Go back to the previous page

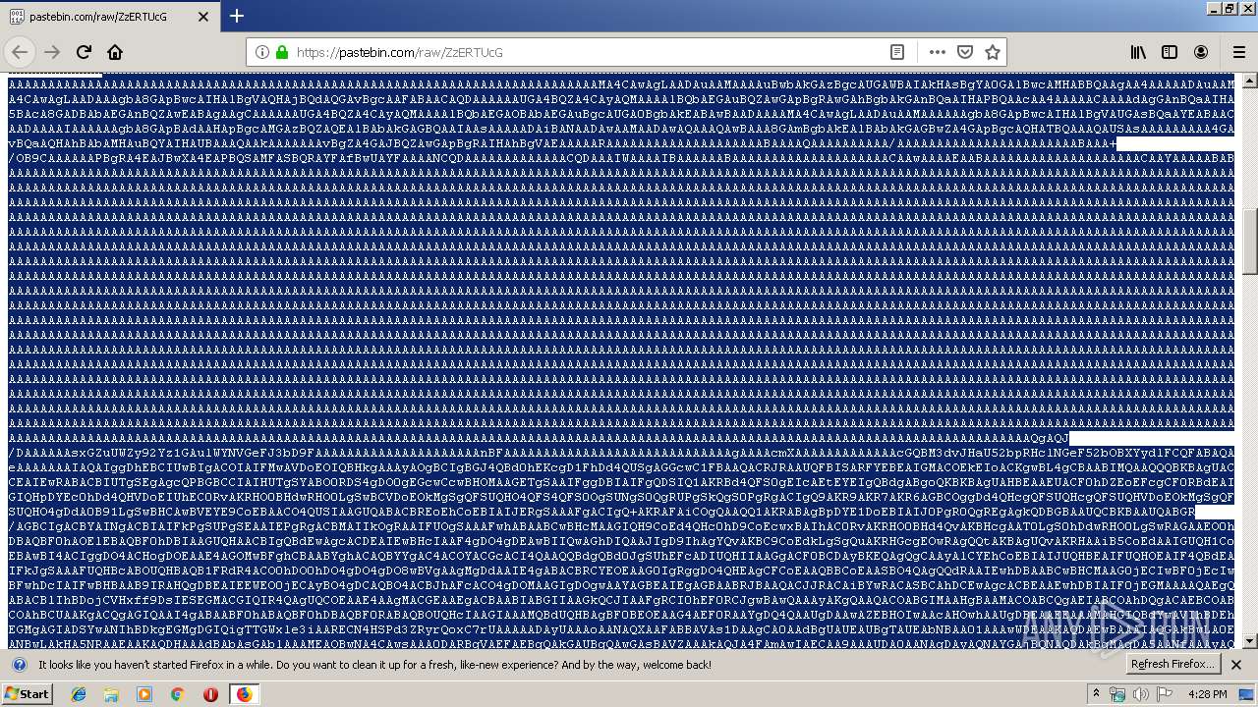pos(20,52)
